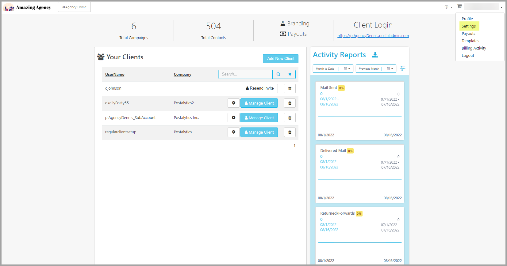Select Billing Activity from the account menu
The image size is (507, 266).
(x=474, y=48)
